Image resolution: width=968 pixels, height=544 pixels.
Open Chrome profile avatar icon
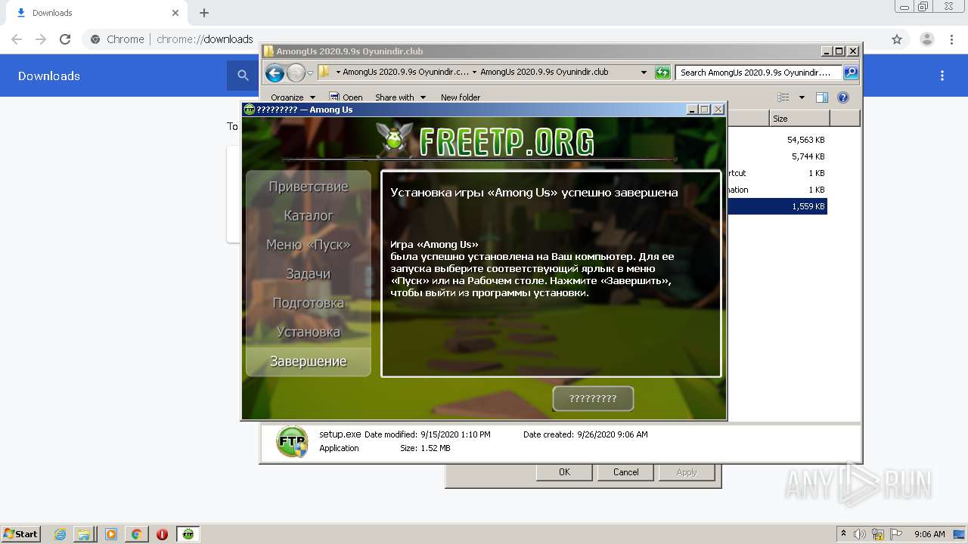tap(927, 39)
